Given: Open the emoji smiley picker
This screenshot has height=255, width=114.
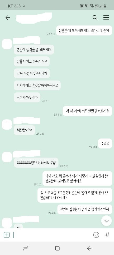Looking at the screenshot, I should tap(96, 235).
